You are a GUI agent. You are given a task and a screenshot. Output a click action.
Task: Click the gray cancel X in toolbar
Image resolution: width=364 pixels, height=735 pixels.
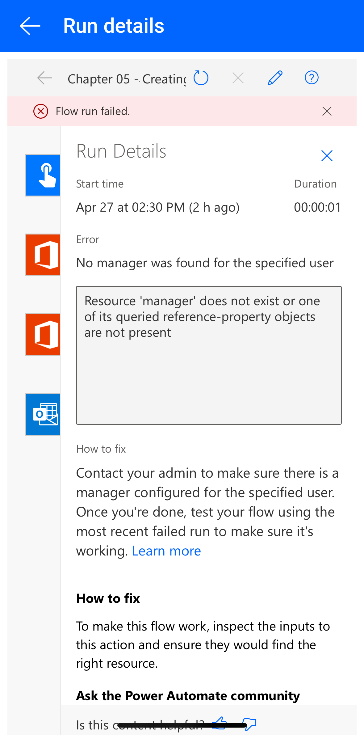point(238,78)
